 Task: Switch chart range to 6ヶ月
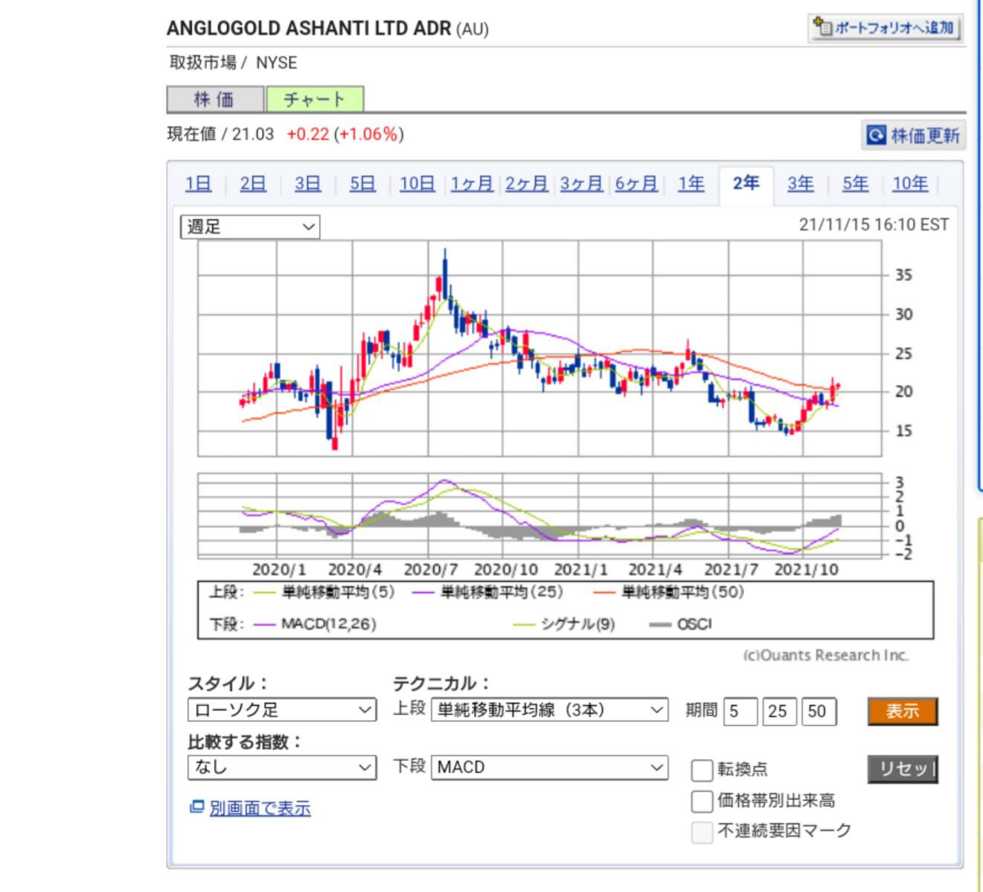tap(636, 184)
